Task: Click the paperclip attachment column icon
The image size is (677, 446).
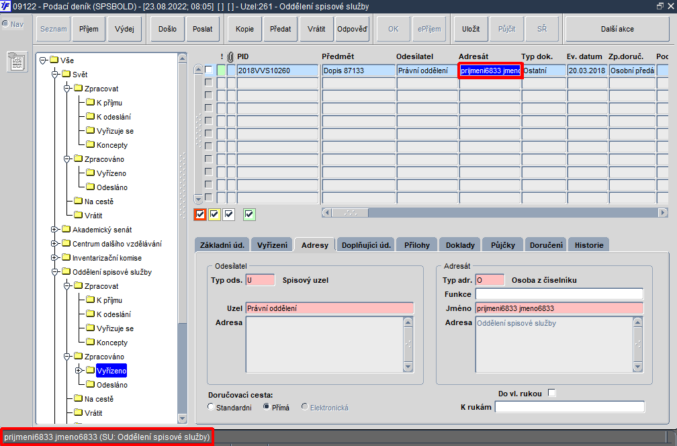Action: pos(230,57)
